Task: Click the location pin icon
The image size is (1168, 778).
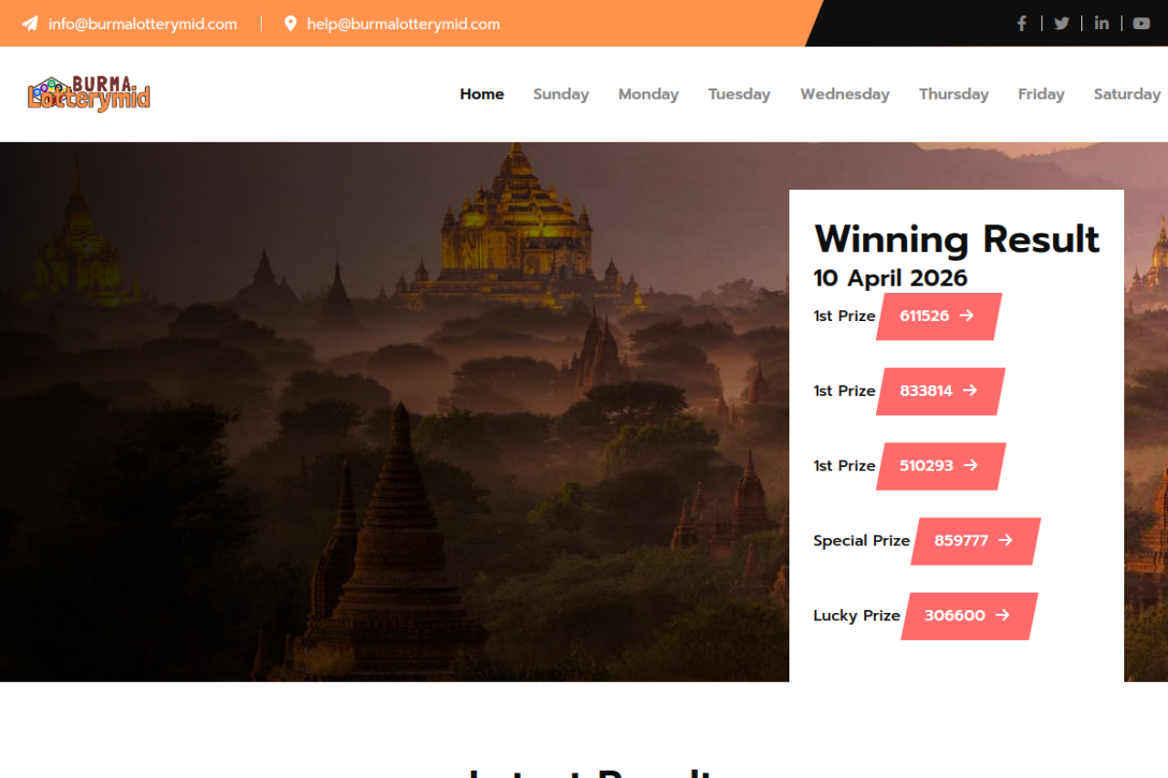Action: [x=290, y=24]
